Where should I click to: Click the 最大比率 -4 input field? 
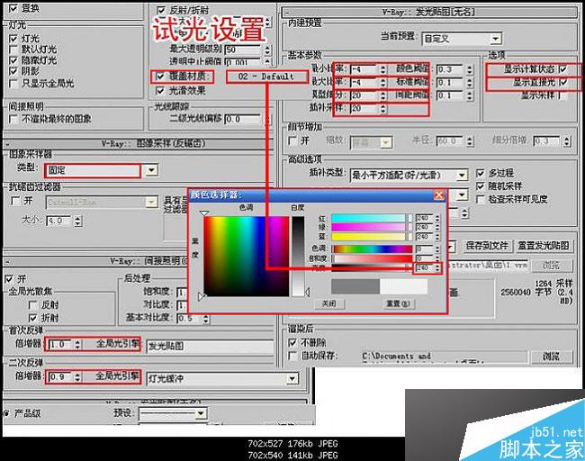[364, 83]
